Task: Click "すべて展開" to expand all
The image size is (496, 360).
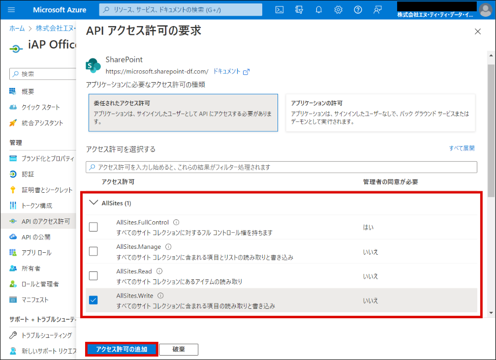Action: pos(461,148)
